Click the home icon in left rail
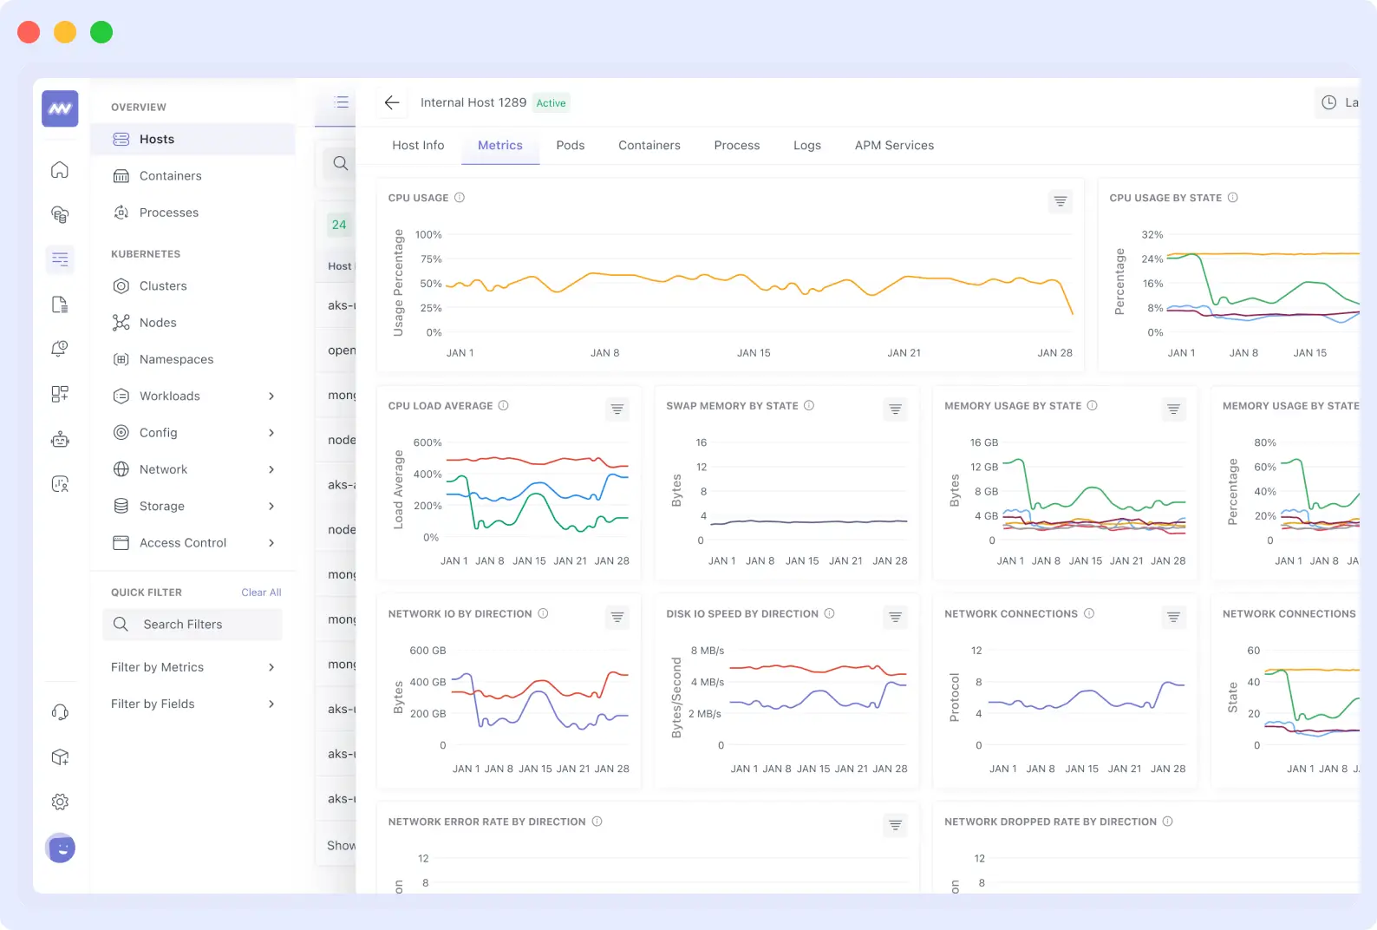 [60, 170]
